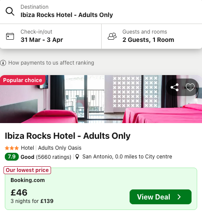
Task: Click the calendar icon beside check-in dates
Action: pyautogui.click(x=10, y=36)
